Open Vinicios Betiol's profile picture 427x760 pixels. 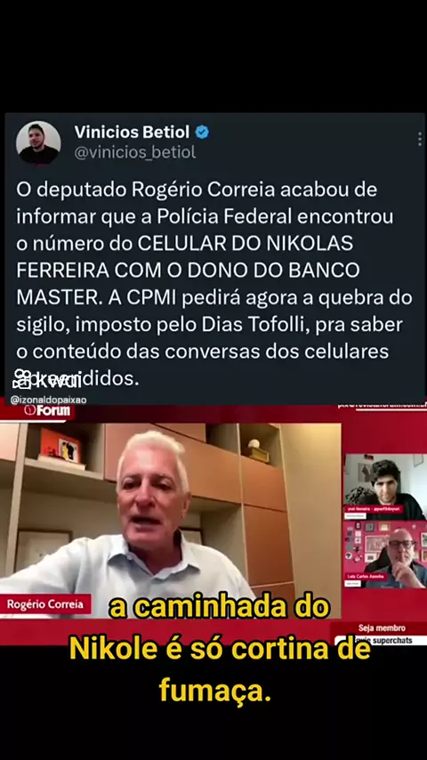[x=38, y=143]
